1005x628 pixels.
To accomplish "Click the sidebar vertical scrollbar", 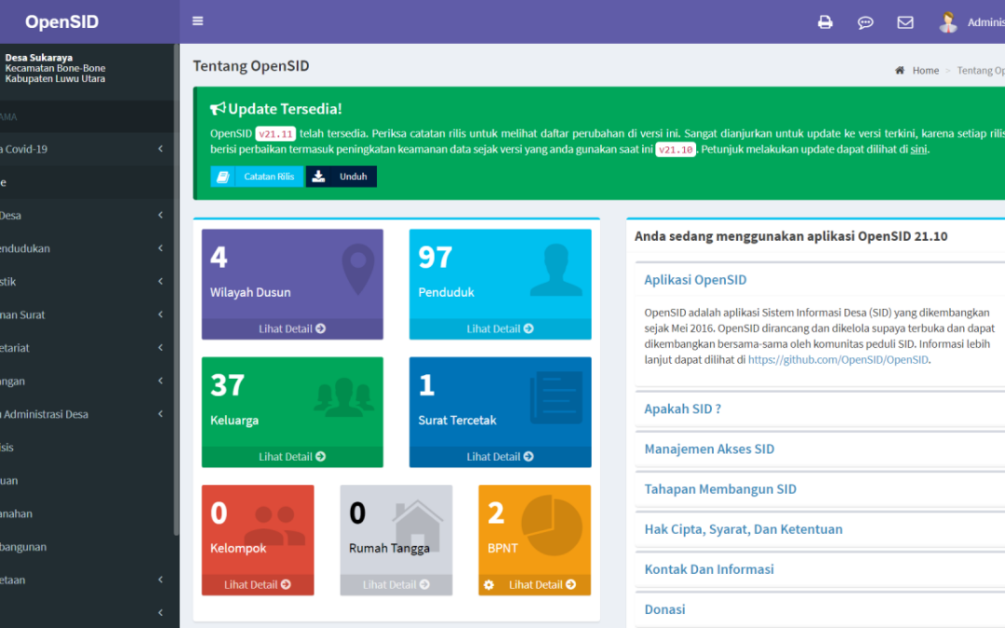I will pyautogui.click(x=176, y=288).
